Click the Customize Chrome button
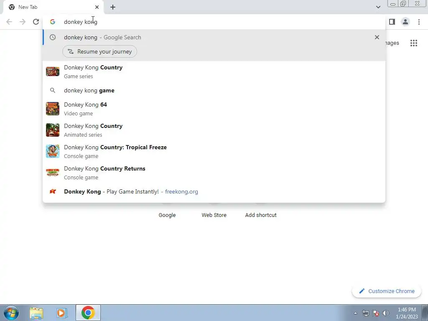This screenshot has width=428, height=321. point(387,291)
